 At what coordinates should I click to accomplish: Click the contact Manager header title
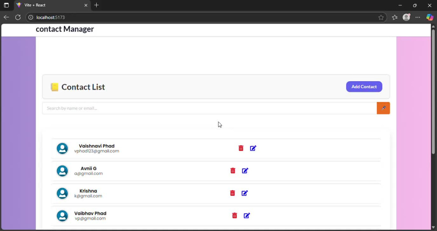65,29
